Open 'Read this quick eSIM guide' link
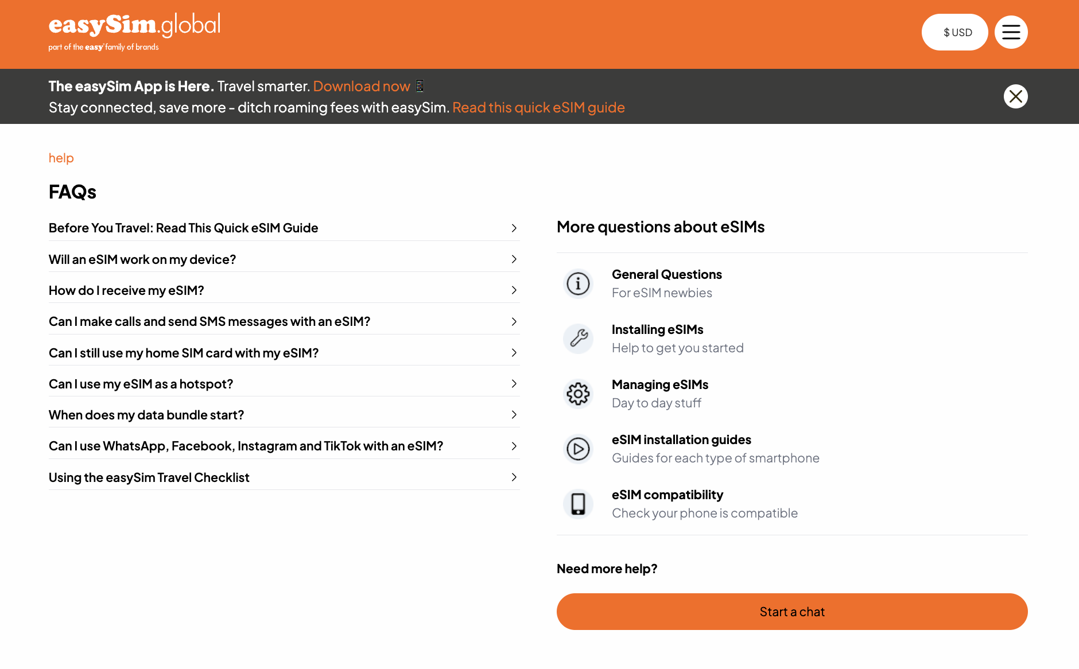This screenshot has height=669, width=1079. point(538,107)
